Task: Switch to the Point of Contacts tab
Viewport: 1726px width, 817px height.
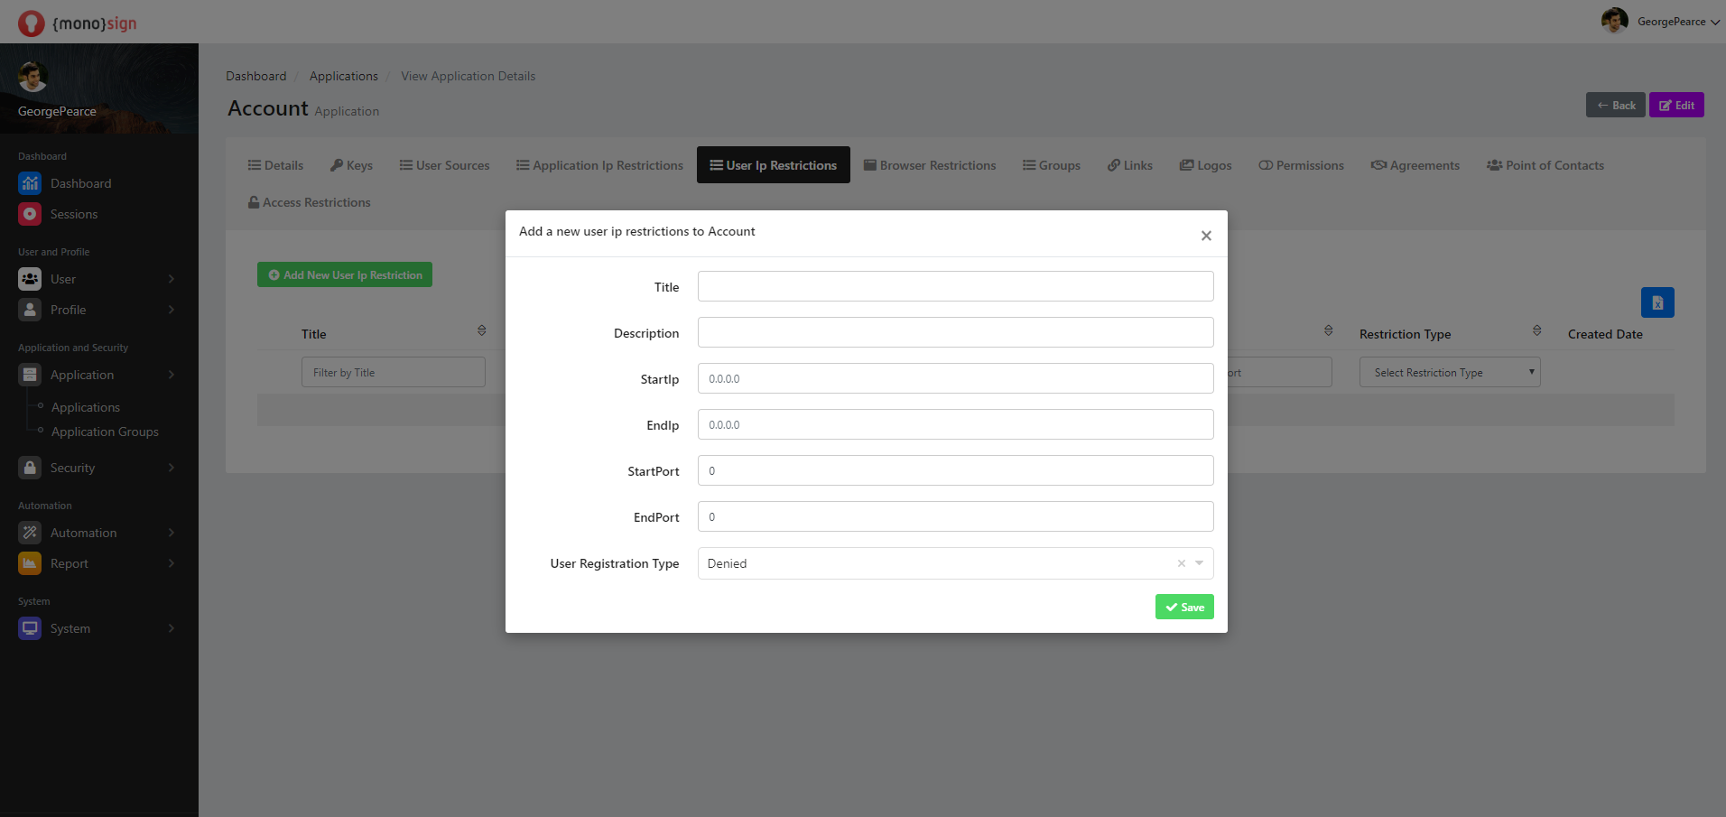Action: pos(1545,165)
